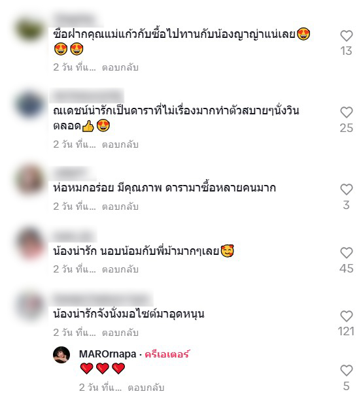Open avatar of the ห่อหมกอร่อย commenter
This screenshot has width=361, height=398.
coord(30,181)
